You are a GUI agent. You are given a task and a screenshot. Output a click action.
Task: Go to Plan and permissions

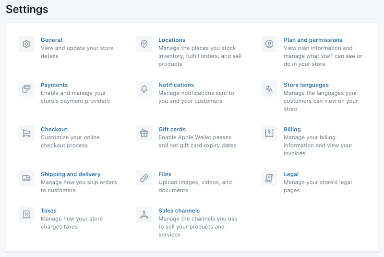[313, 40]
